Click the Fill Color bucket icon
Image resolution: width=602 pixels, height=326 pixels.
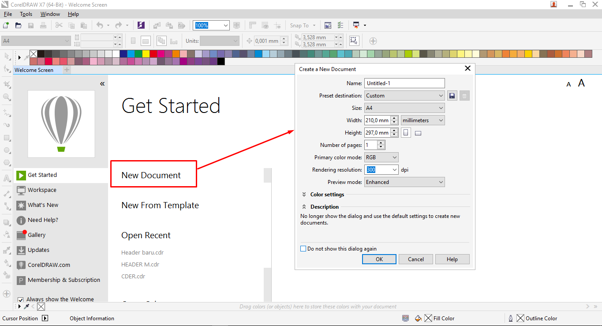click(x=418, y=318)
